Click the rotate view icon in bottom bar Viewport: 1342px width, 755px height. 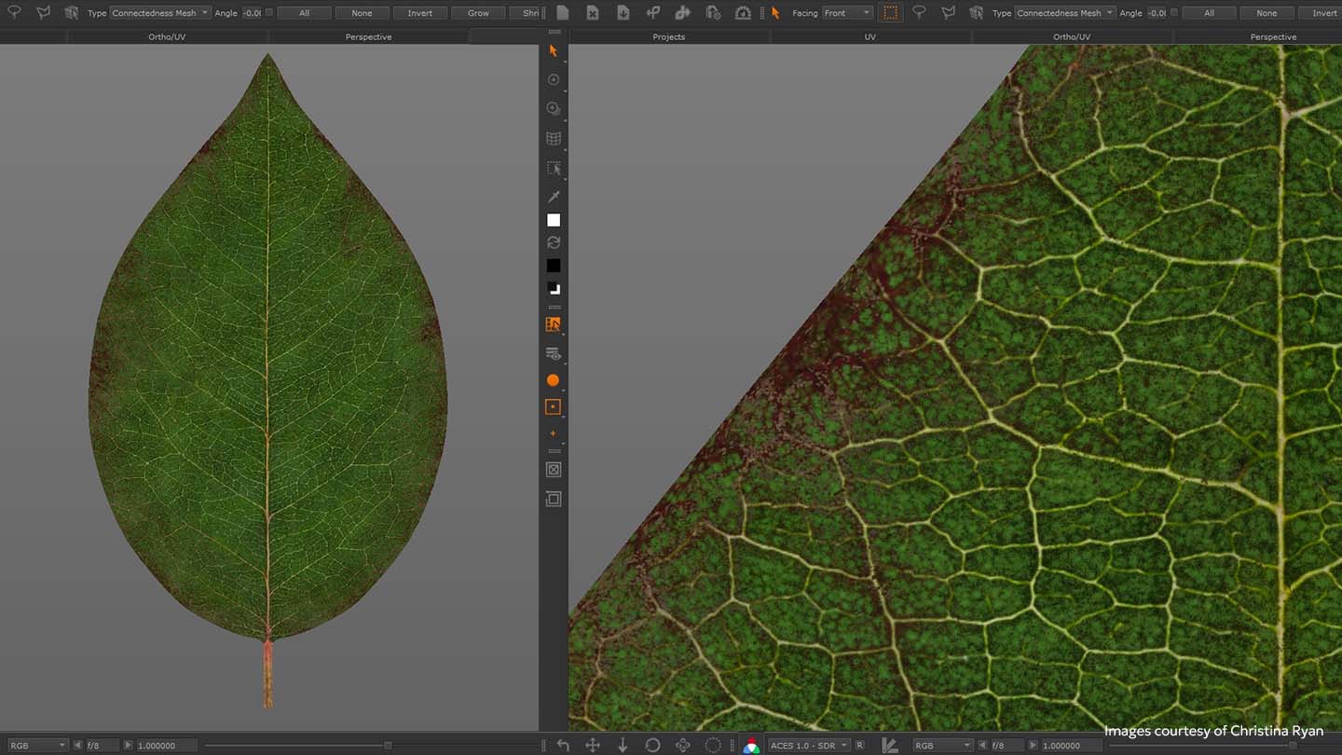click(652, 745)
